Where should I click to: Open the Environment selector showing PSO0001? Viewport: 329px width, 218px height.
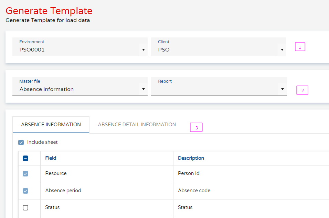coord(79,49)
